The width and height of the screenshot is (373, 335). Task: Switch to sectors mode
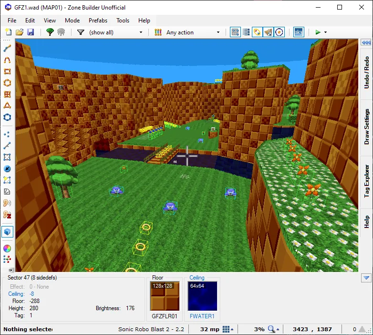point(7,157)
